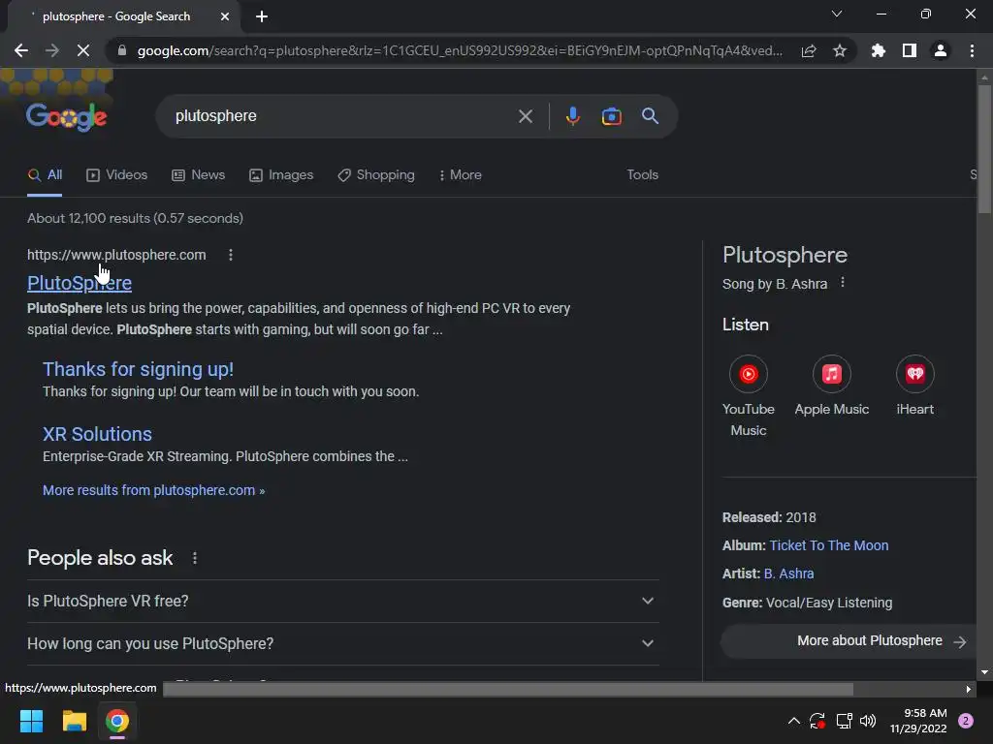Open volume control in system tray
The width and height of the screenshot is (993, 744).
coord(868,721)
